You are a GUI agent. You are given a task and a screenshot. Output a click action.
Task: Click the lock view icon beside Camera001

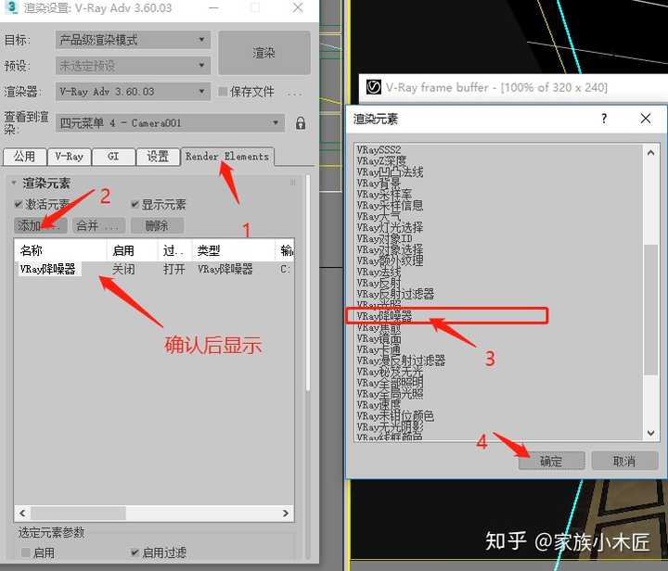[301, 123]
